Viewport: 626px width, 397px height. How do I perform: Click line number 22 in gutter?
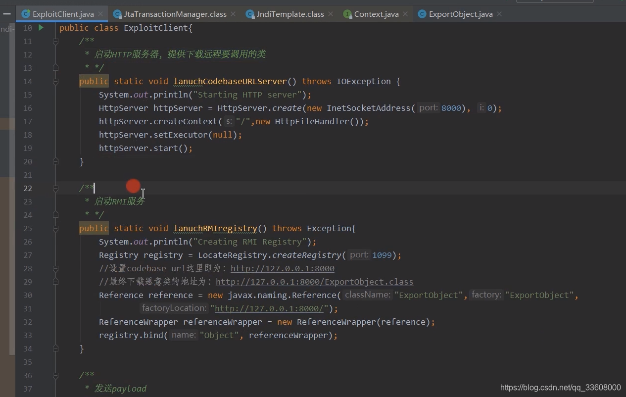point(27,188)
